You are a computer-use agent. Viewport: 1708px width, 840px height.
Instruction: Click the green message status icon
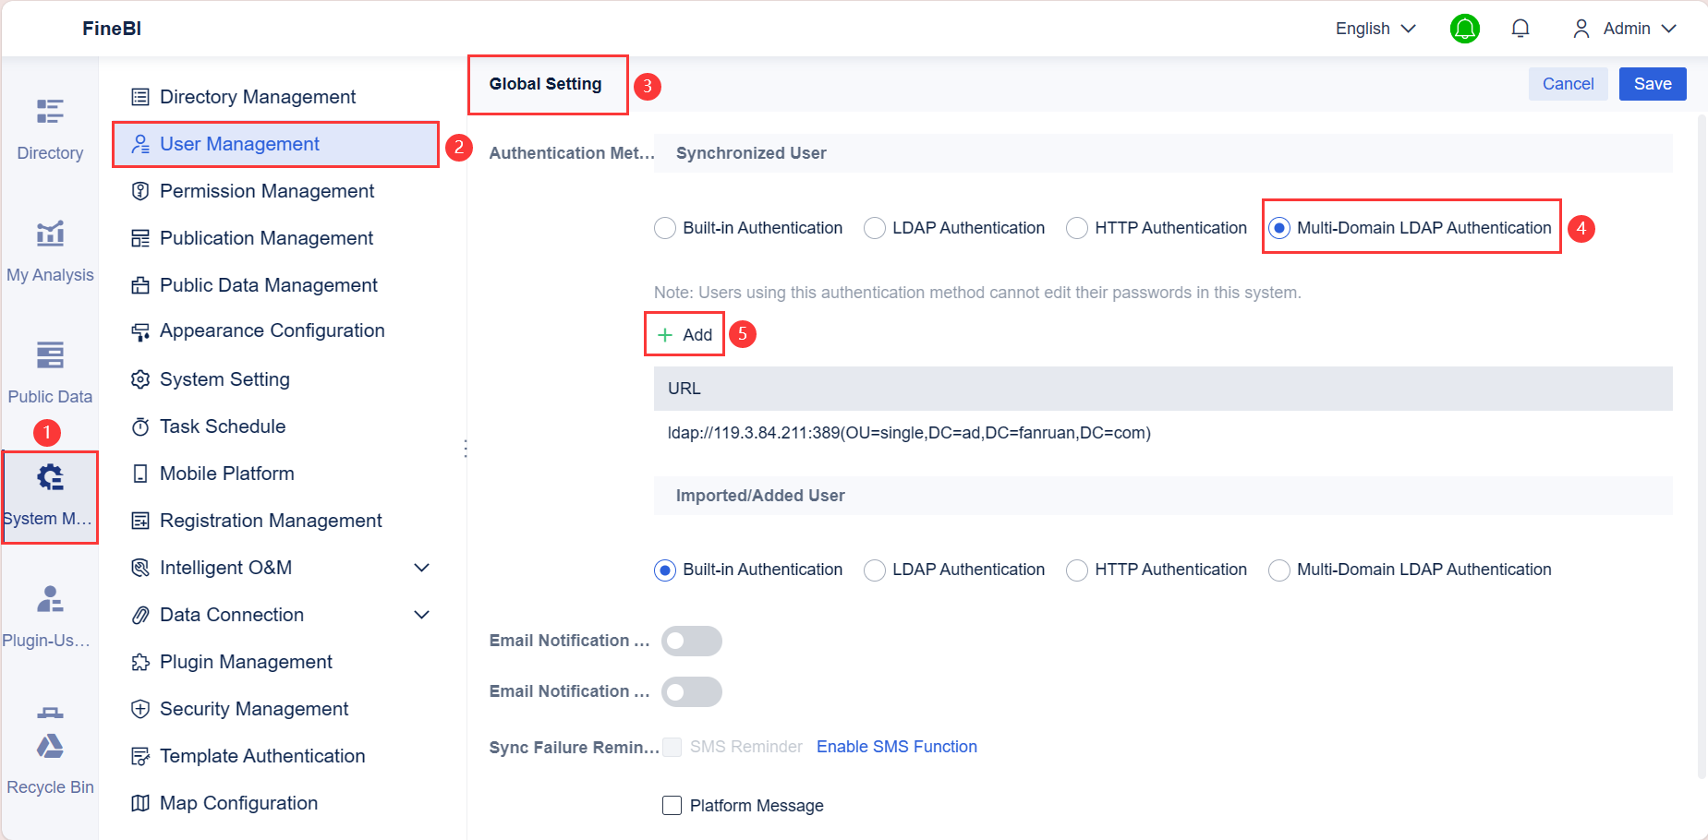[1464, 29]
